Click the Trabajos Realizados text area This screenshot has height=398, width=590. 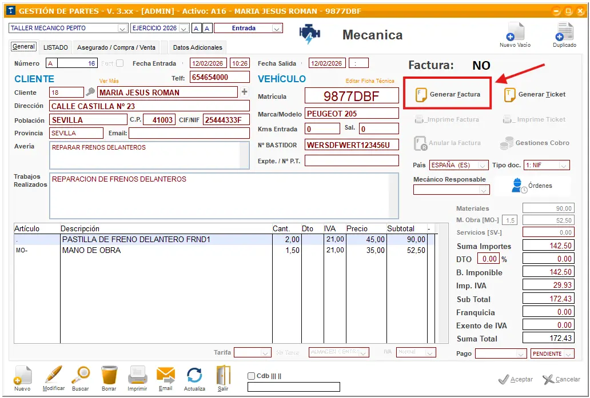(224, 196)
